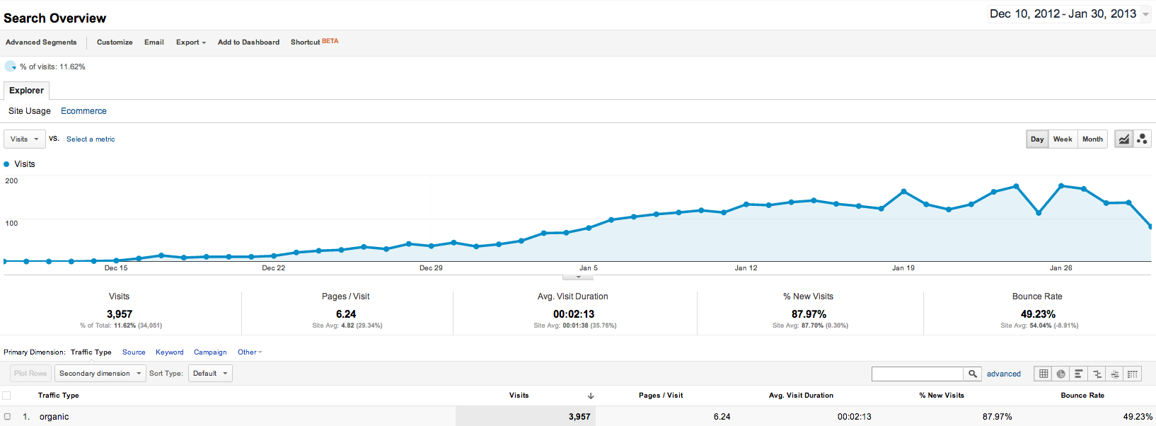Switch to the motion chart view

point(1142,139)
